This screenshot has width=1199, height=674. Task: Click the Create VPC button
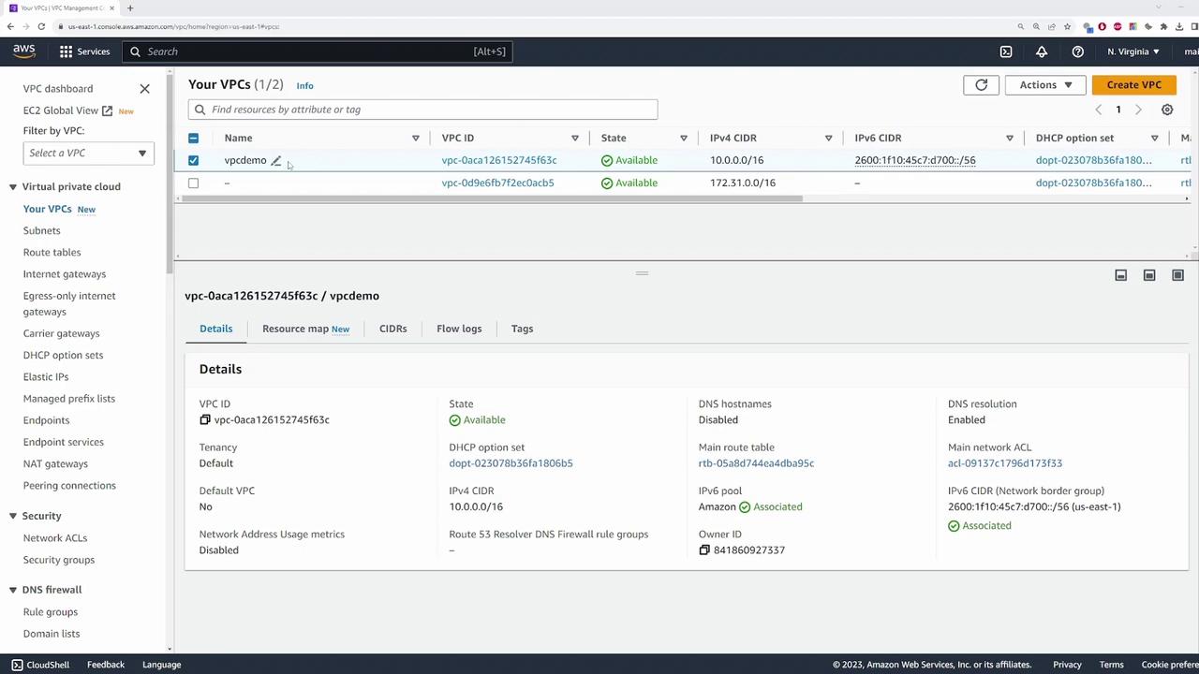[1133, 85]
